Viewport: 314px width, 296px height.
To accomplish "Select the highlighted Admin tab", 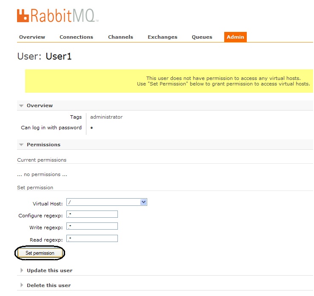I will pos(235,37).
